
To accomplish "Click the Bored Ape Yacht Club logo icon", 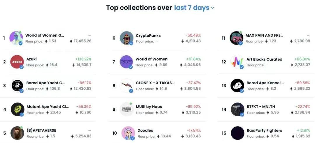I will point(17,86).
